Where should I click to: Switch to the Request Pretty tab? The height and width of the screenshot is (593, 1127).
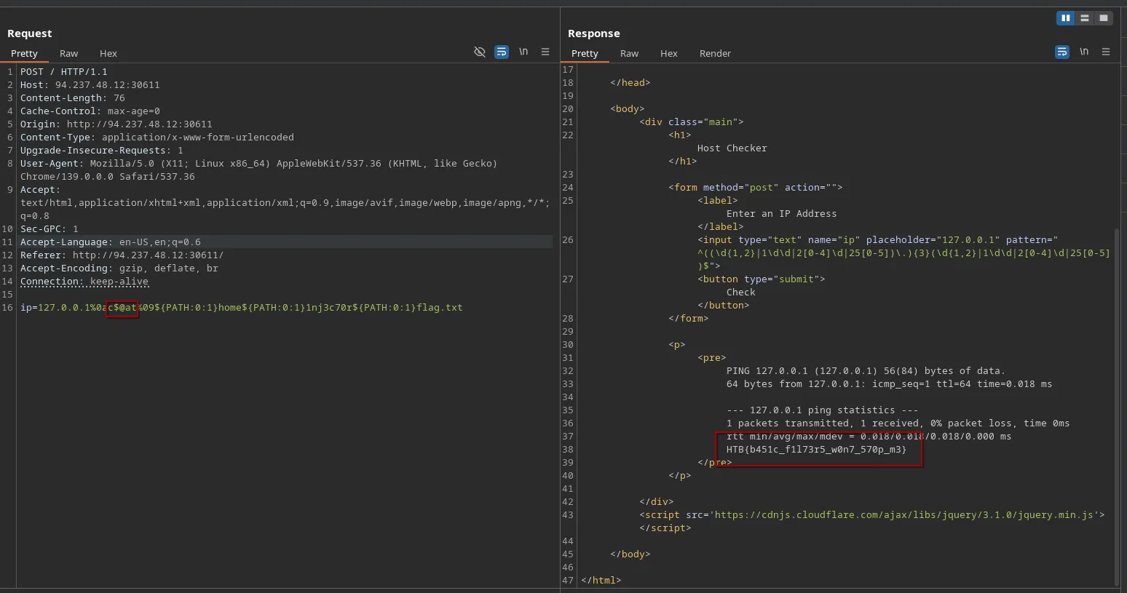(x=24, y=54)
